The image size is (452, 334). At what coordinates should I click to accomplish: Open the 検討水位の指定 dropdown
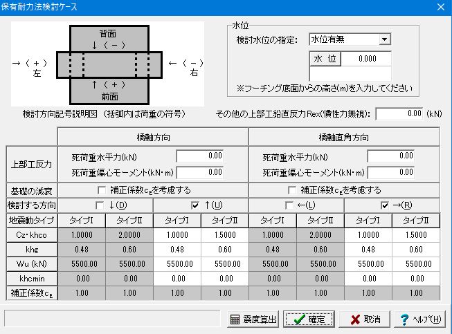point(385,39)
